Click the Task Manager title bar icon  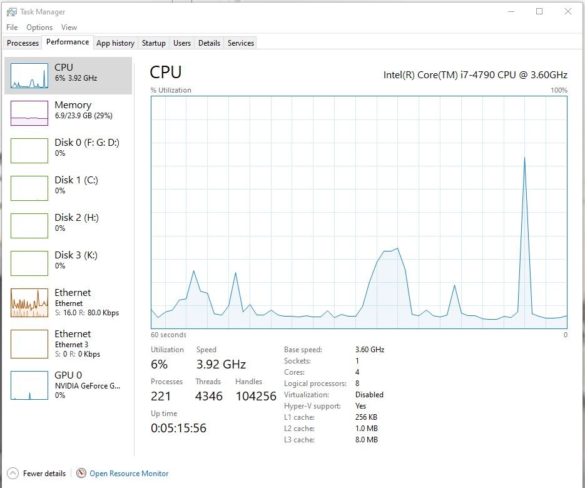click(x=12, y=11)
